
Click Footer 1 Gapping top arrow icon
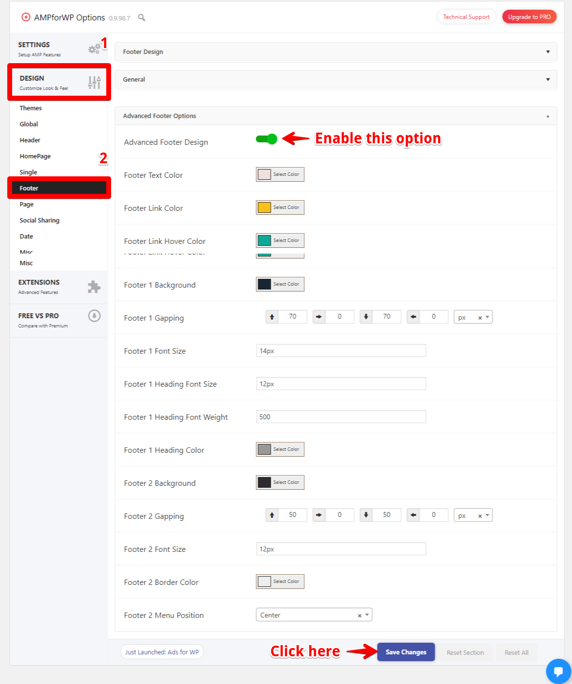pos(272,317)
